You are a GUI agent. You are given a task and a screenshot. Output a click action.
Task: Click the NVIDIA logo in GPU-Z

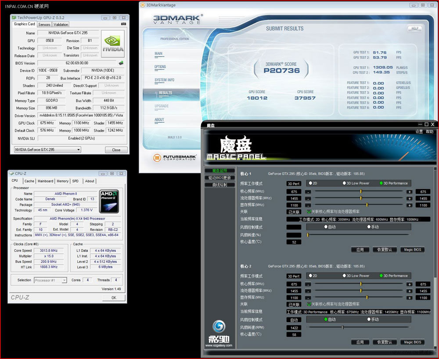coord(113,43)
